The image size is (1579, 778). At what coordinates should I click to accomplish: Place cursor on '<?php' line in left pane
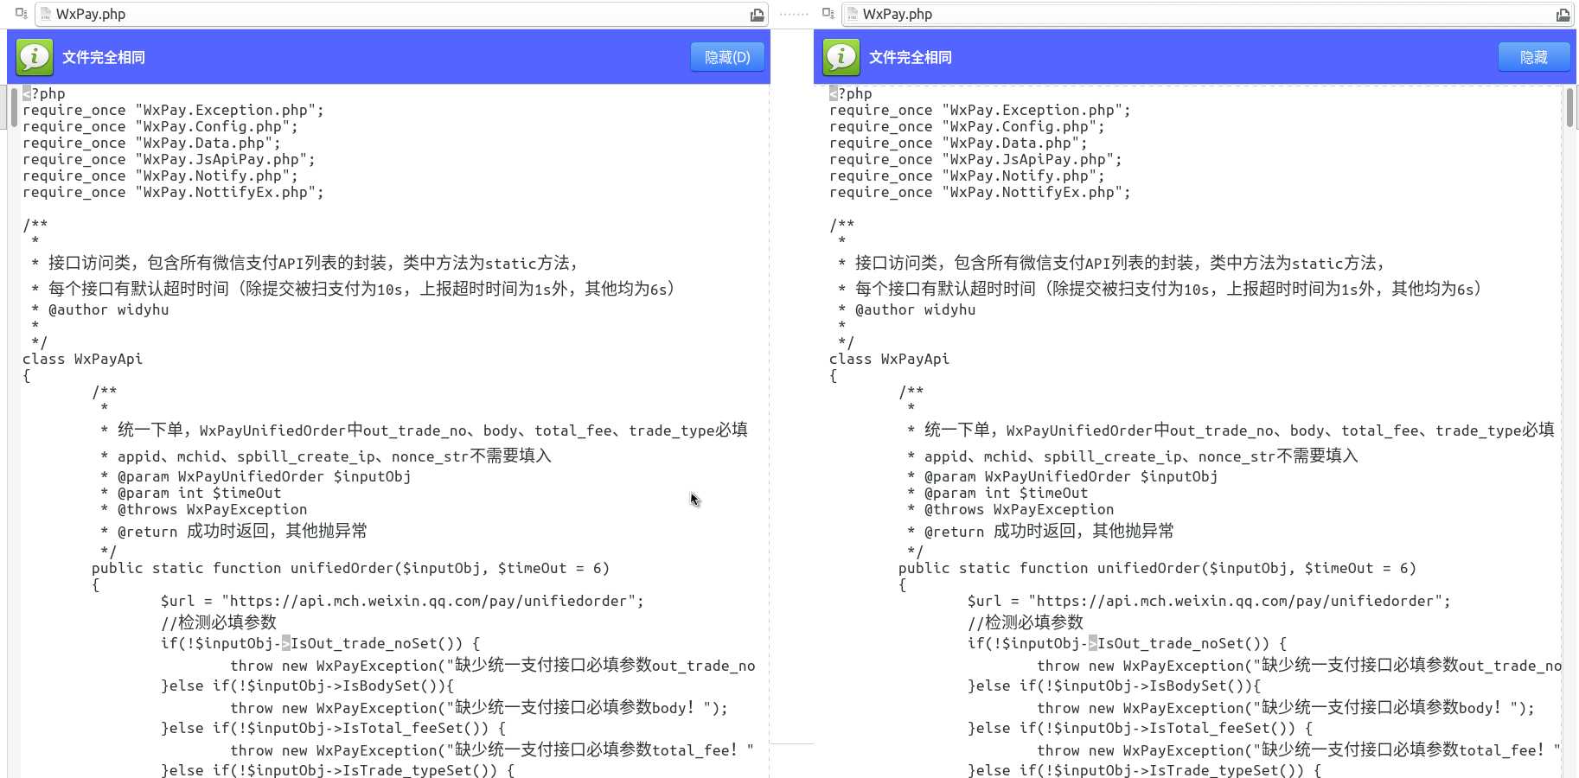tap(44, 93)
